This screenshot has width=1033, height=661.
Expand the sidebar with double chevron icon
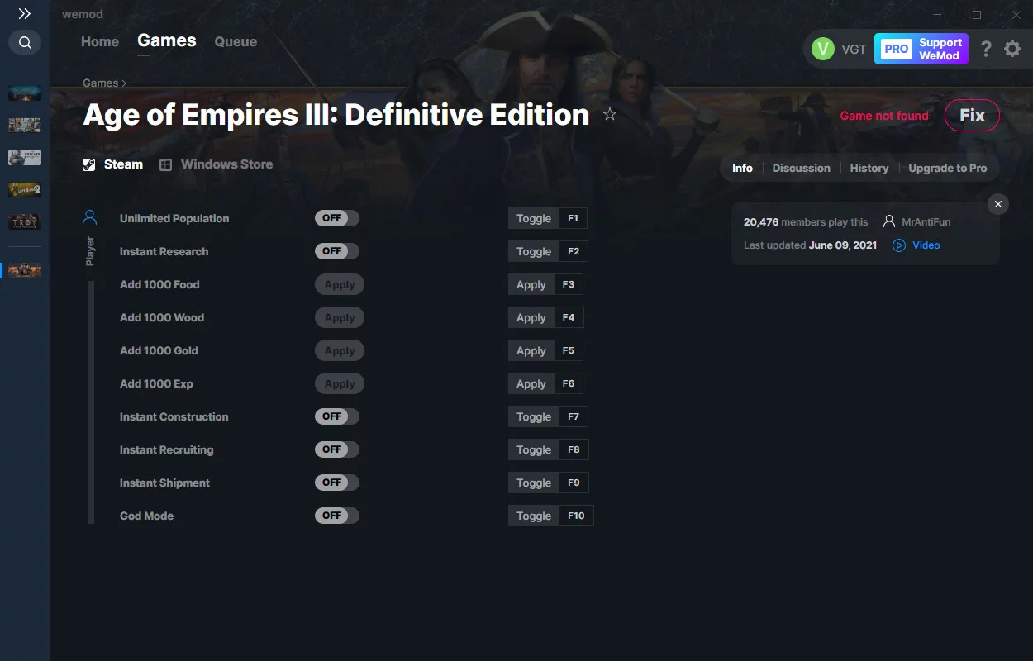coord(25,14)
